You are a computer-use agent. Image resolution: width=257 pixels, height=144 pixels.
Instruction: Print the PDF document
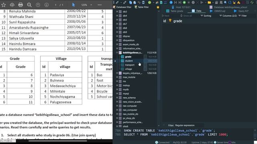click(20, 5)
